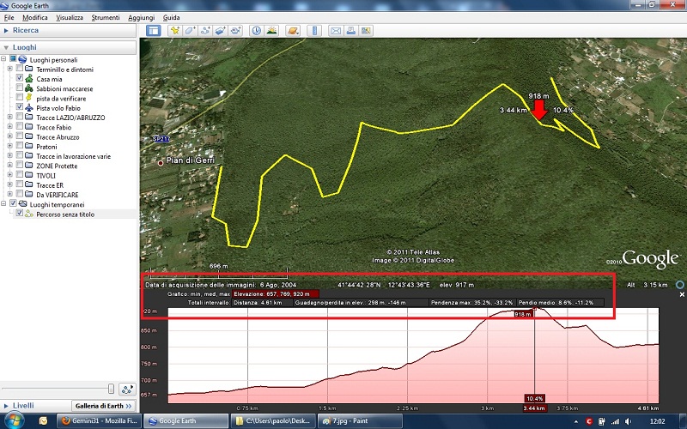Collapse the Luoghi personali tree node
Image resolution: width=687 pixels, height=429 pixels.
pos(3,59)
